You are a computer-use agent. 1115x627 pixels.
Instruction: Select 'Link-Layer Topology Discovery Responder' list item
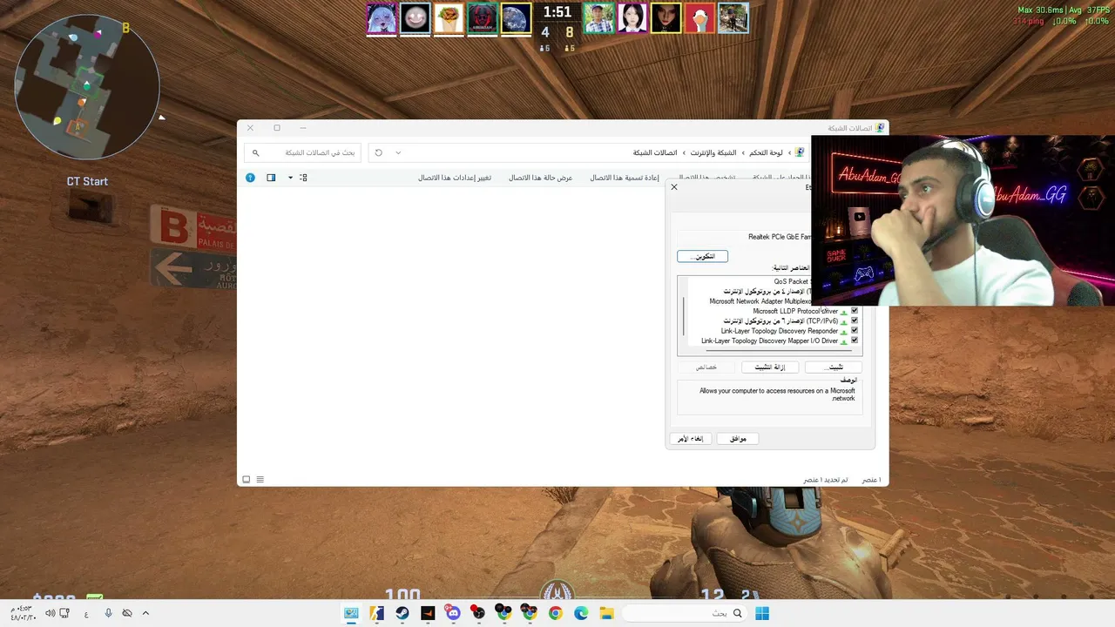[x=780, y=331]
